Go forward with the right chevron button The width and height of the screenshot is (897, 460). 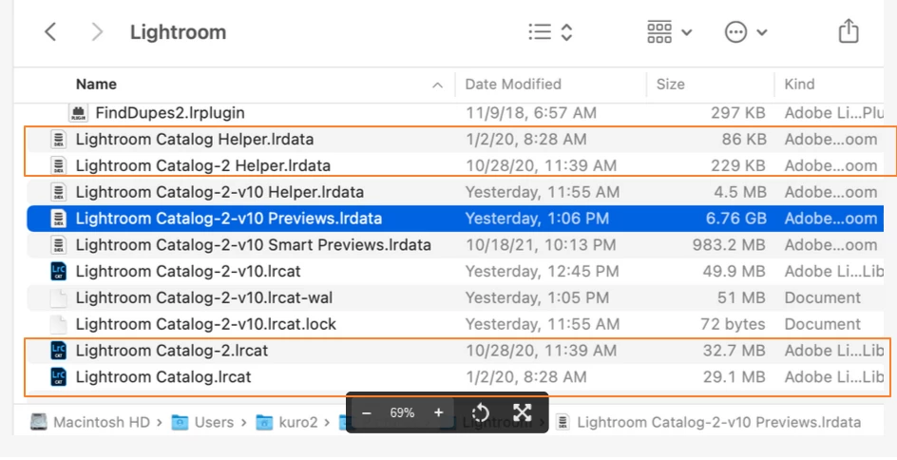(97, 32)
